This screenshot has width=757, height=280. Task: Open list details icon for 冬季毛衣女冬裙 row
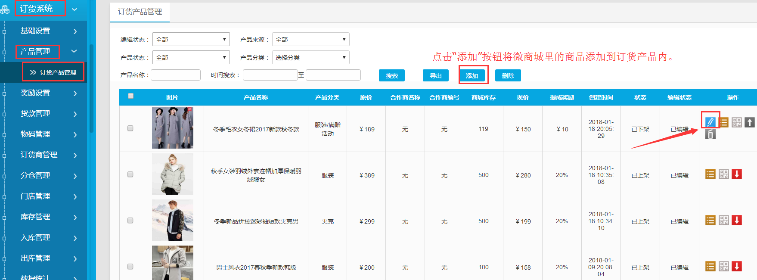[724, 122]
